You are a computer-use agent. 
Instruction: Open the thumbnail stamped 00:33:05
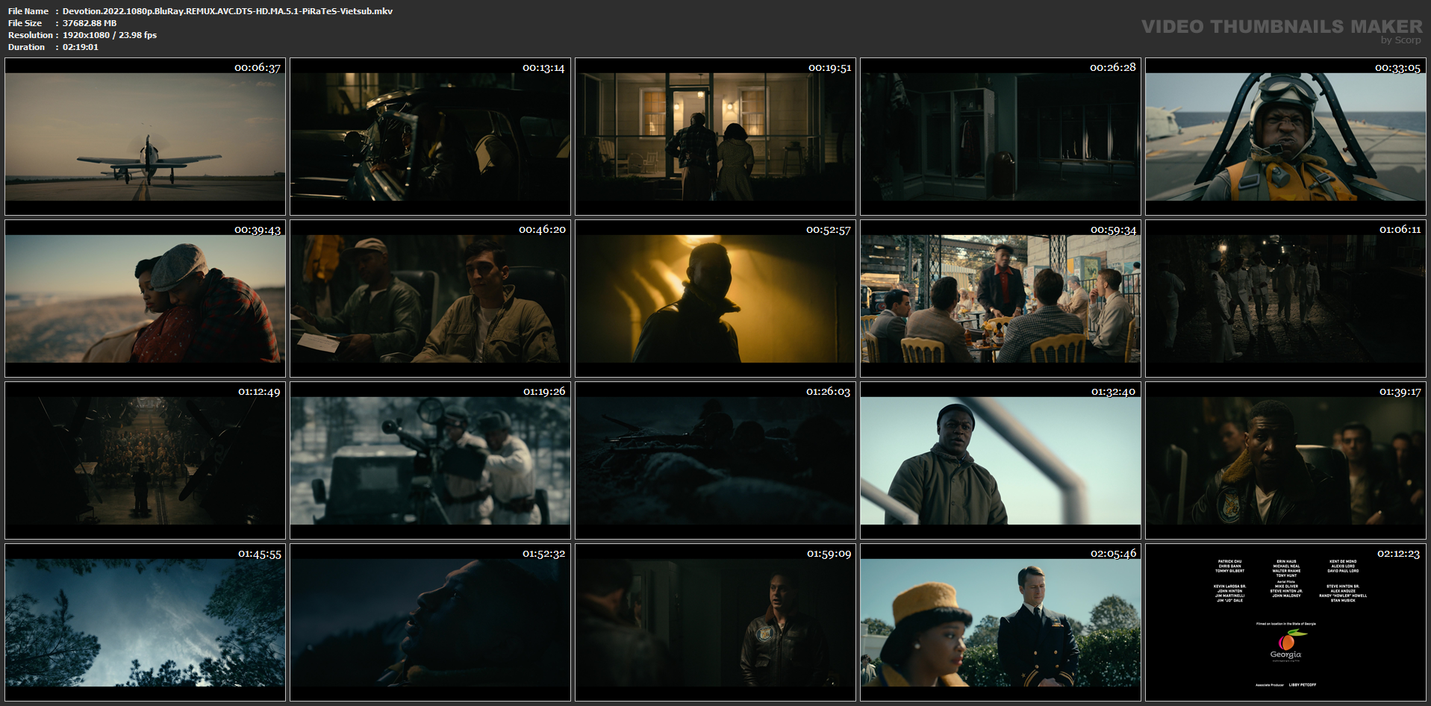point(1285,137)
